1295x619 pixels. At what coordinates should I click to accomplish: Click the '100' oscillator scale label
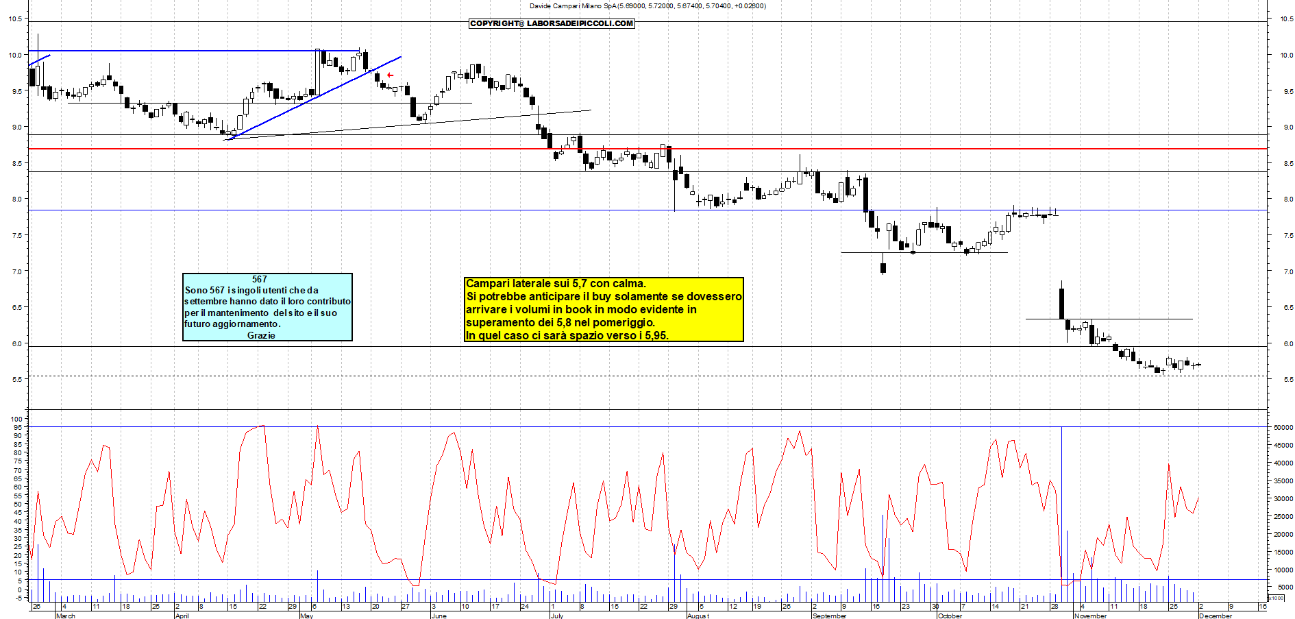pyautogui.click(x=17, y=419)
